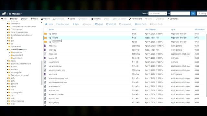Collapse the domiciliosencasa tree folder
Viewport: 207px width, 116px height.
(7, 49)
